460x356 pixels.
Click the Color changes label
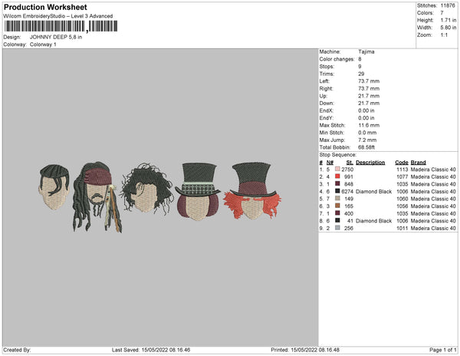(x=337, y=59)
